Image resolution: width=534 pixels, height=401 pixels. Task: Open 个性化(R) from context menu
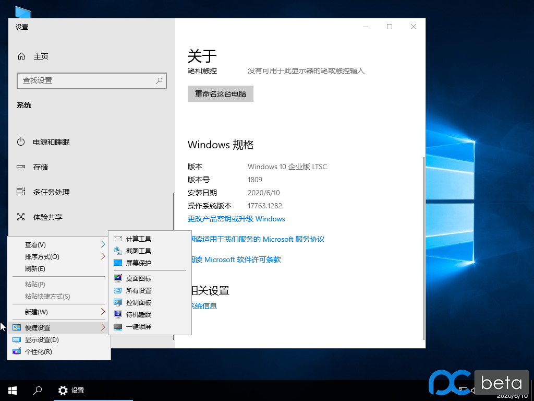(58, 351)
